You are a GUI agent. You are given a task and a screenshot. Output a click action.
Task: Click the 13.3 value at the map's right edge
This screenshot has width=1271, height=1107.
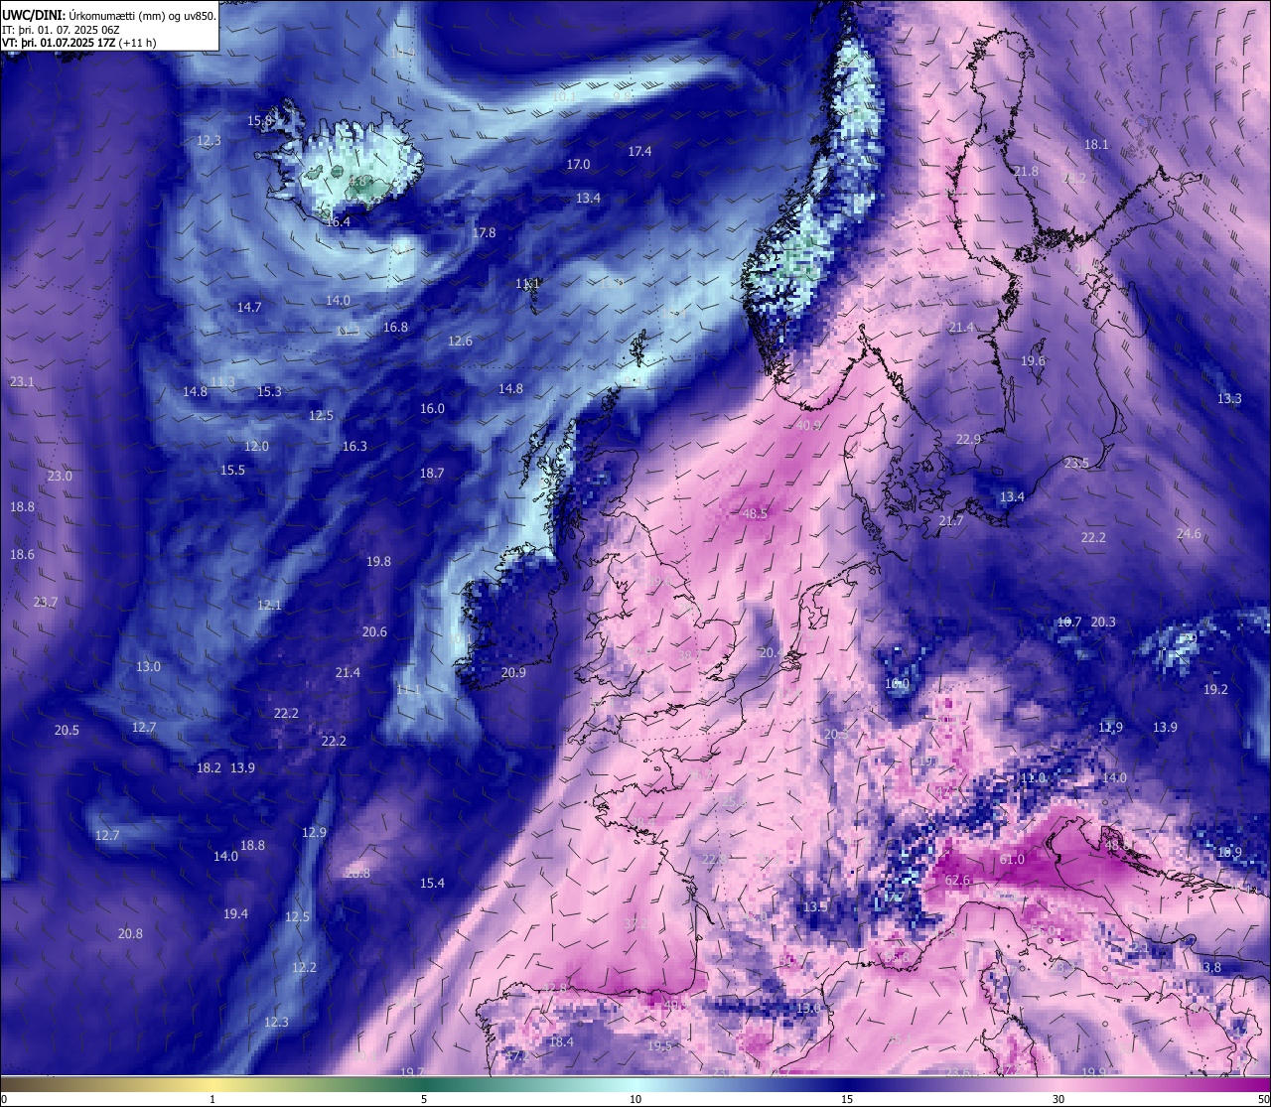(x=1229, y=399)
